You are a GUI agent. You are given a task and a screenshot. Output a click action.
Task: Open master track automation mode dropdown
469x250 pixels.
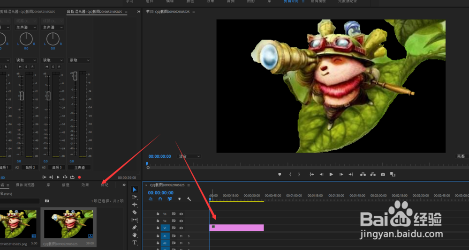(79, 60)
